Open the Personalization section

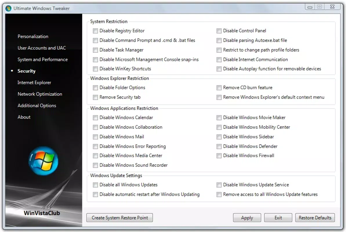tap(33, 37)
